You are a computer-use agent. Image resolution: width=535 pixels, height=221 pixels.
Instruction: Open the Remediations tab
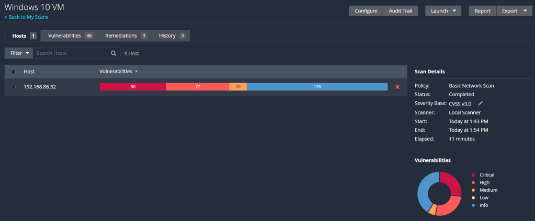tap(126, 36)
